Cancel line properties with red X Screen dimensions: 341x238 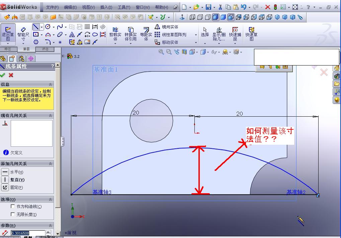tap(11, 75)
